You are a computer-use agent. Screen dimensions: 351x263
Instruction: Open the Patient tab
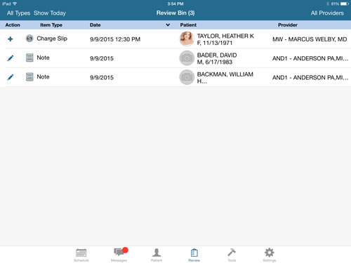pos(157,255)
